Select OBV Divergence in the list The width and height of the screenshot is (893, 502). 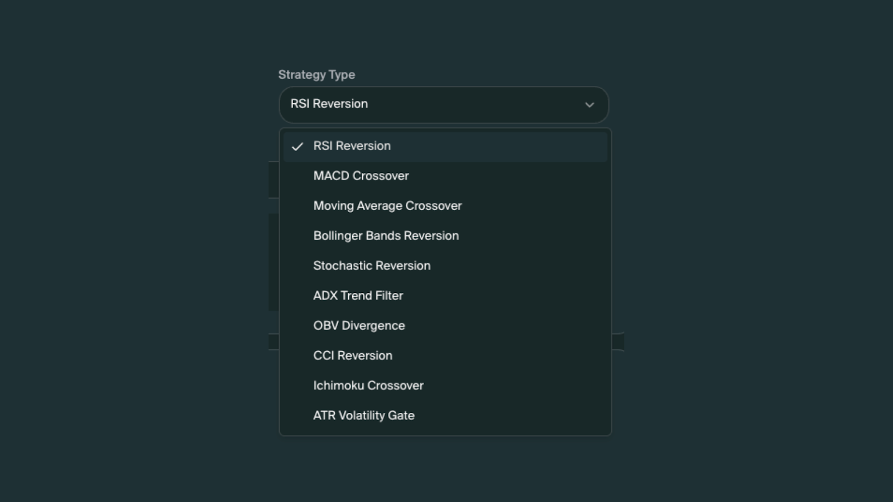445,326
